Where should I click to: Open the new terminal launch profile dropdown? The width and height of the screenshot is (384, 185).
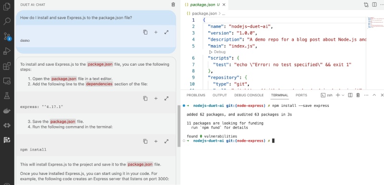(343, 95)
